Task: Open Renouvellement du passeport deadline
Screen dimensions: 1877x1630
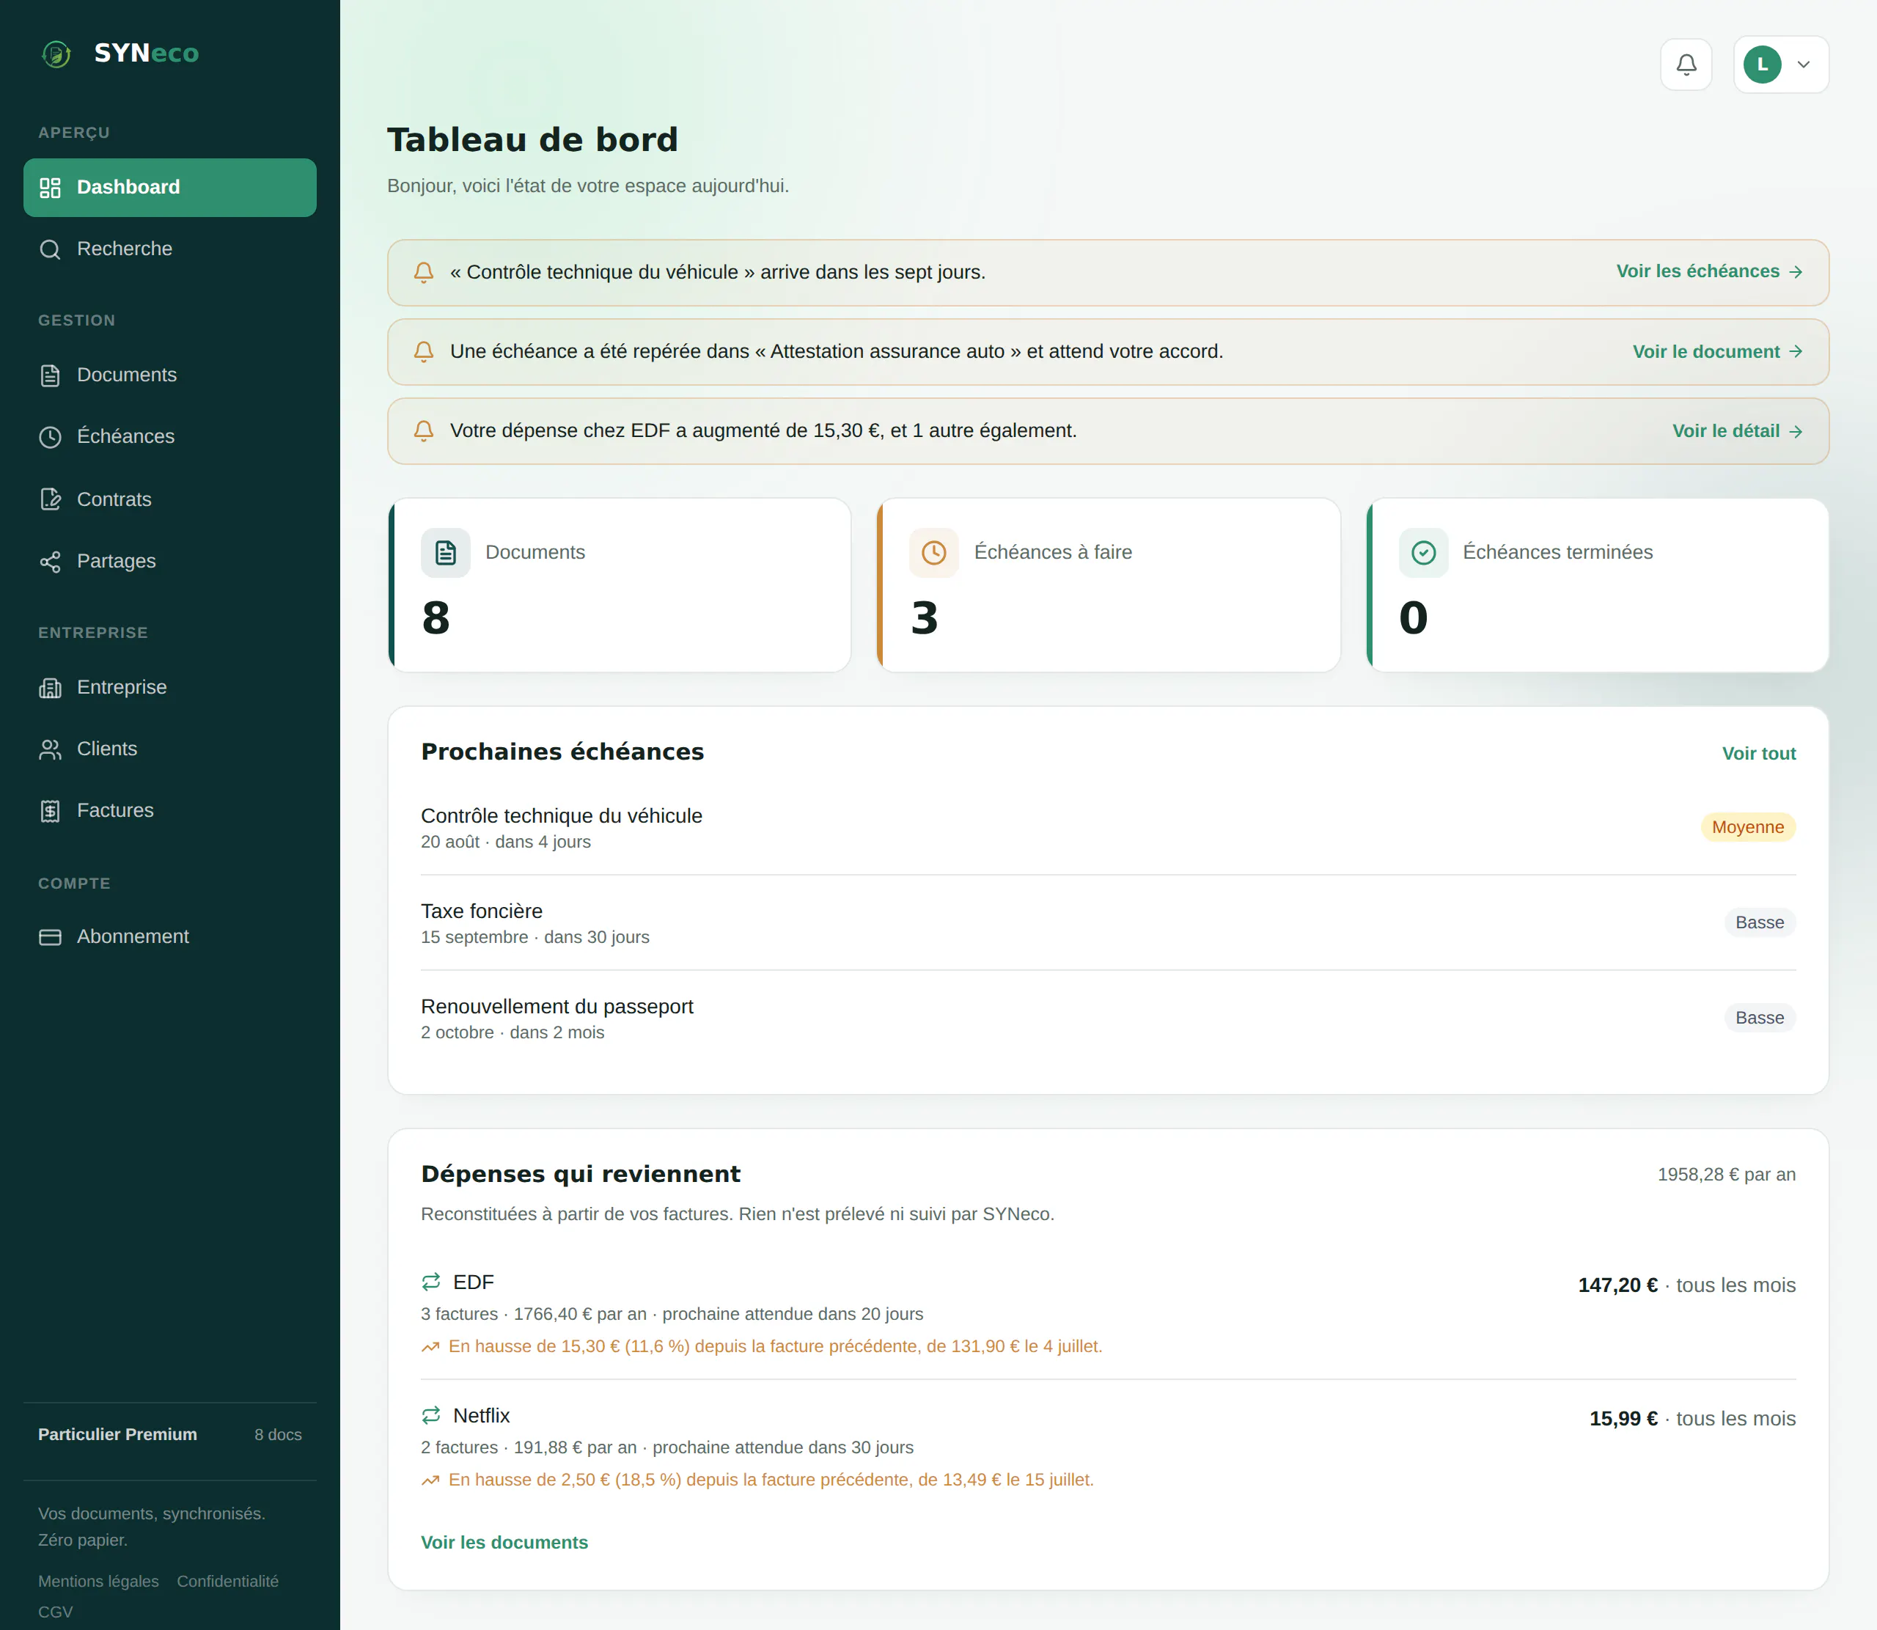Action: [1108, 1018]
